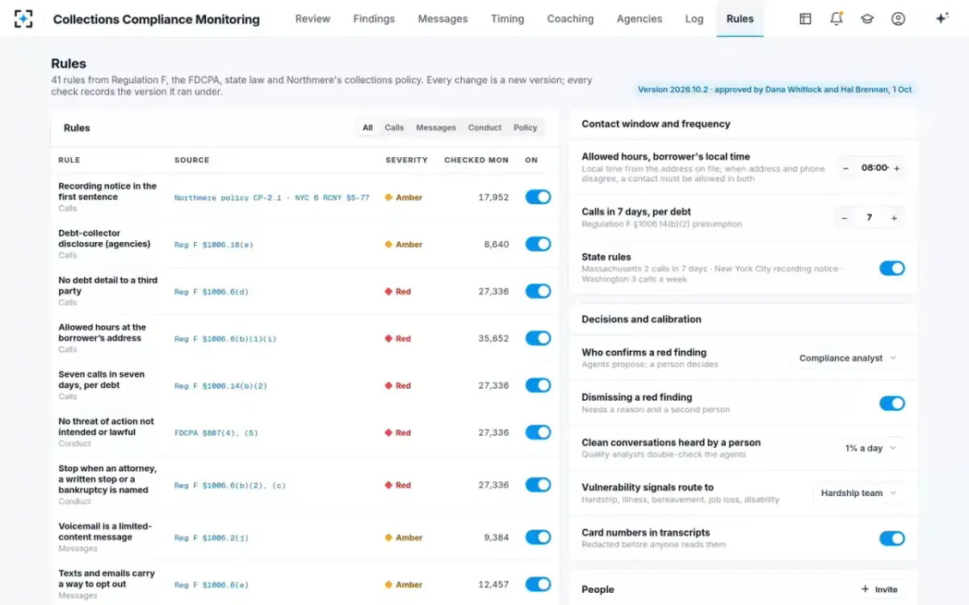The width and height of the screenshot is (969, 605).
Task: Toggle Recording notice in first sentence rule
Action: (x=538, y=197)
